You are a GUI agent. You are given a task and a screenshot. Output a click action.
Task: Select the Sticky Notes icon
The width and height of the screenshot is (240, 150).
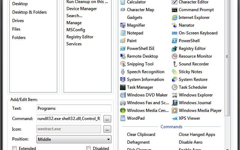point(175,72)
